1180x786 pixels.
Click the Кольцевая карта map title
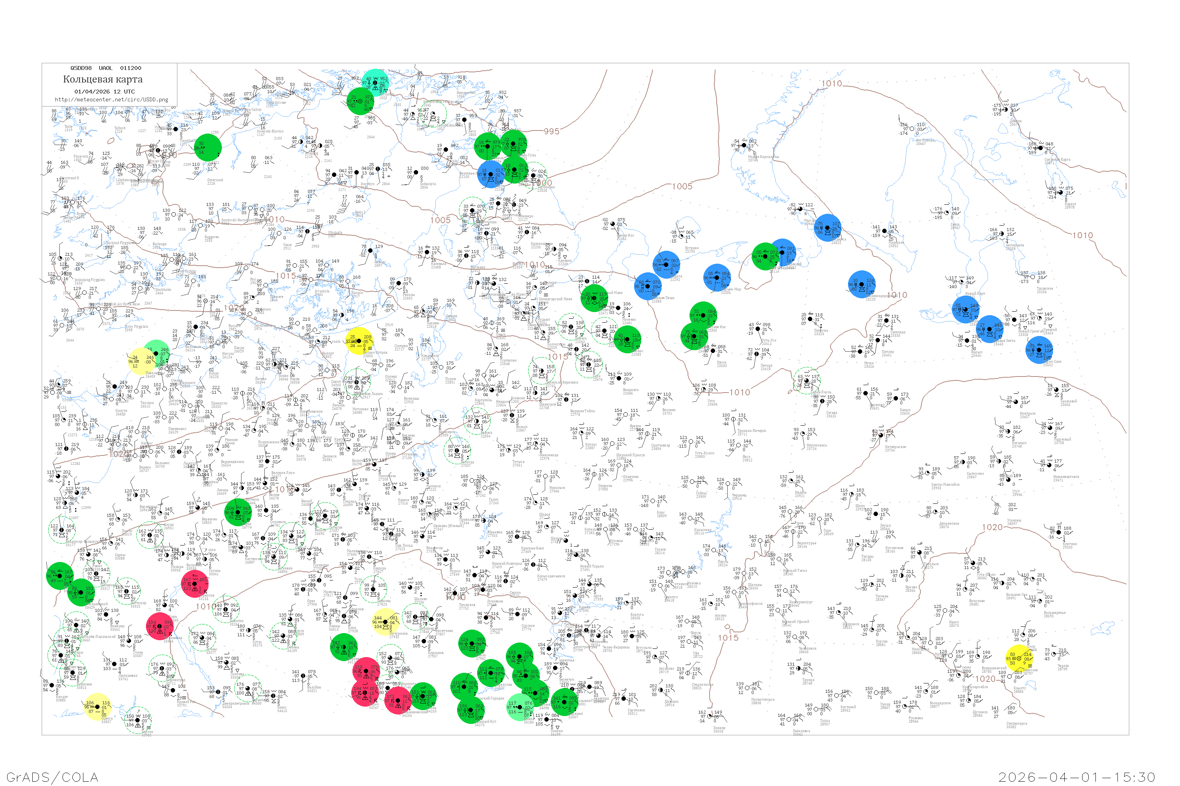click(x=103, y=79)
